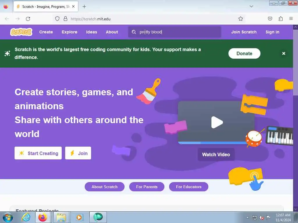Viewport: 298px width, 223px height.
Task: Open the For Educators button
Action: click(189, 187)
